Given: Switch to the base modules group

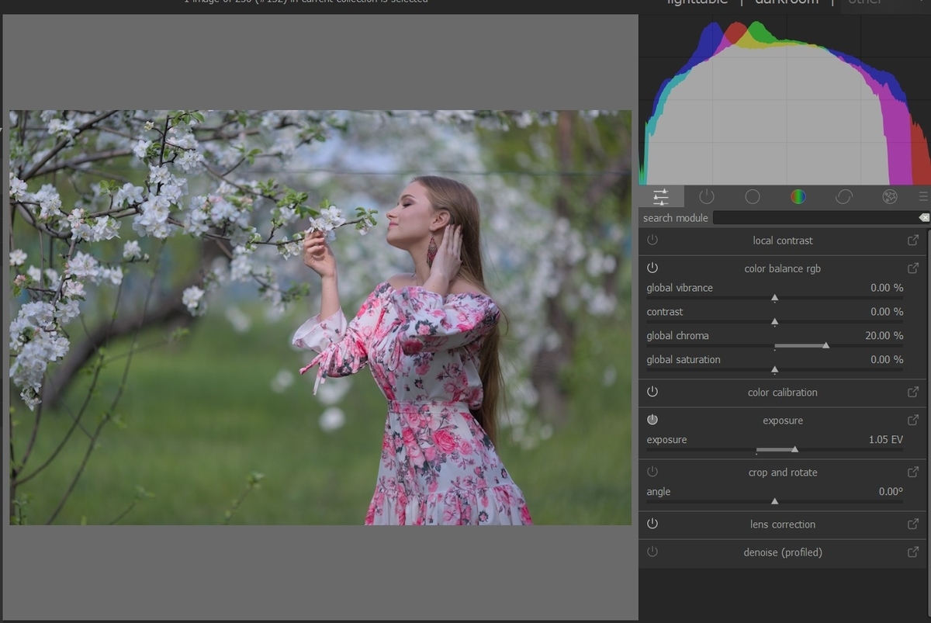Looking at the screenshot, I should click(x=752, y=196).
